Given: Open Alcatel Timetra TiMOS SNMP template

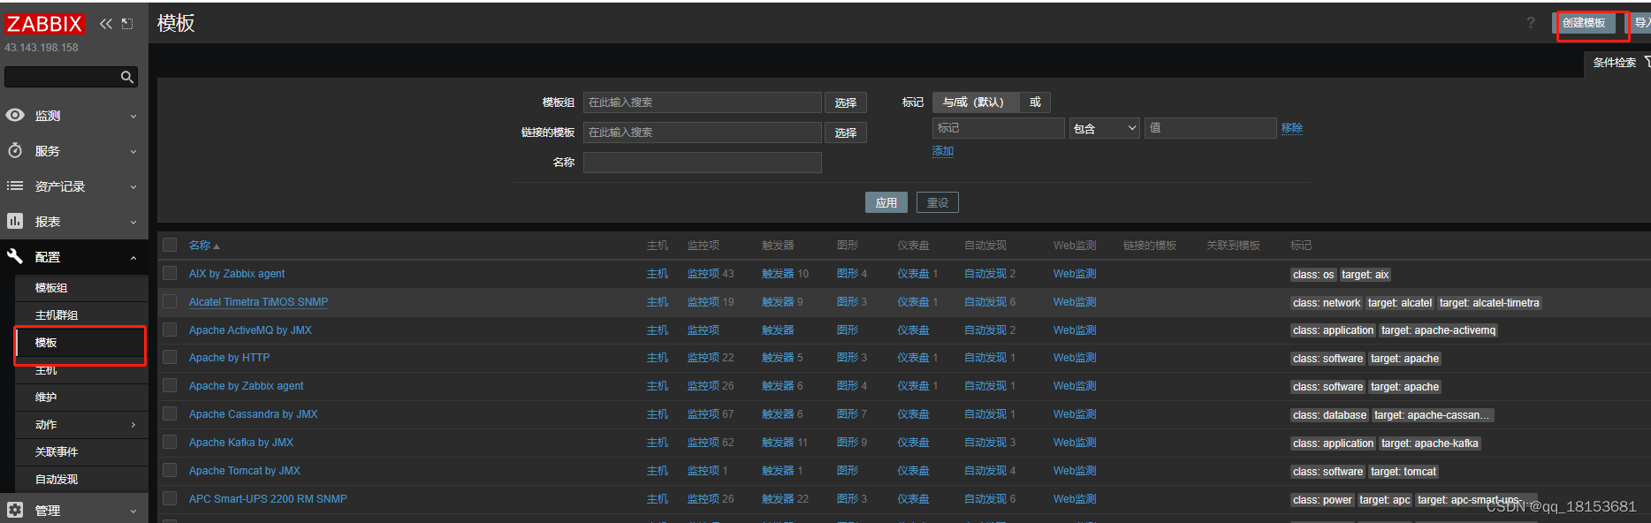Looking at the screenshot, I should tap(258, 302).
